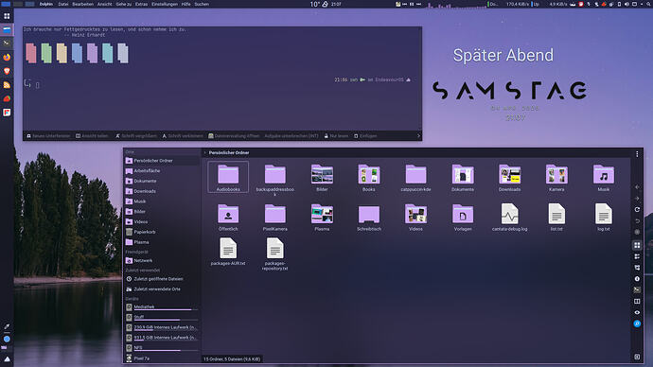Click the status bar text '15 Ordner, 5 Dateien'

click(232, 359)
